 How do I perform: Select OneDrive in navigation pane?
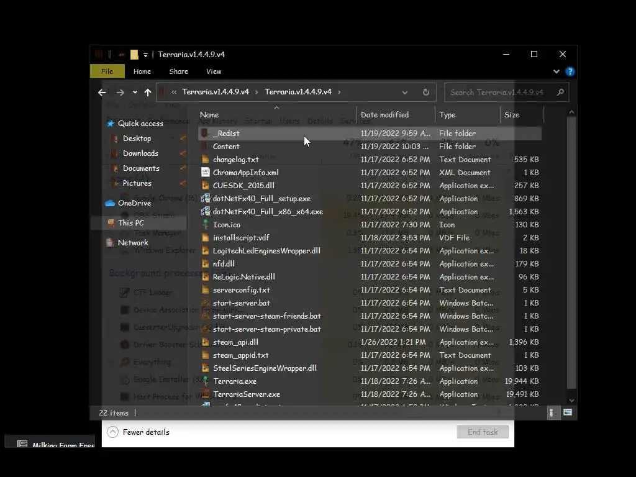pyautogui.click(x=134, y=203)
